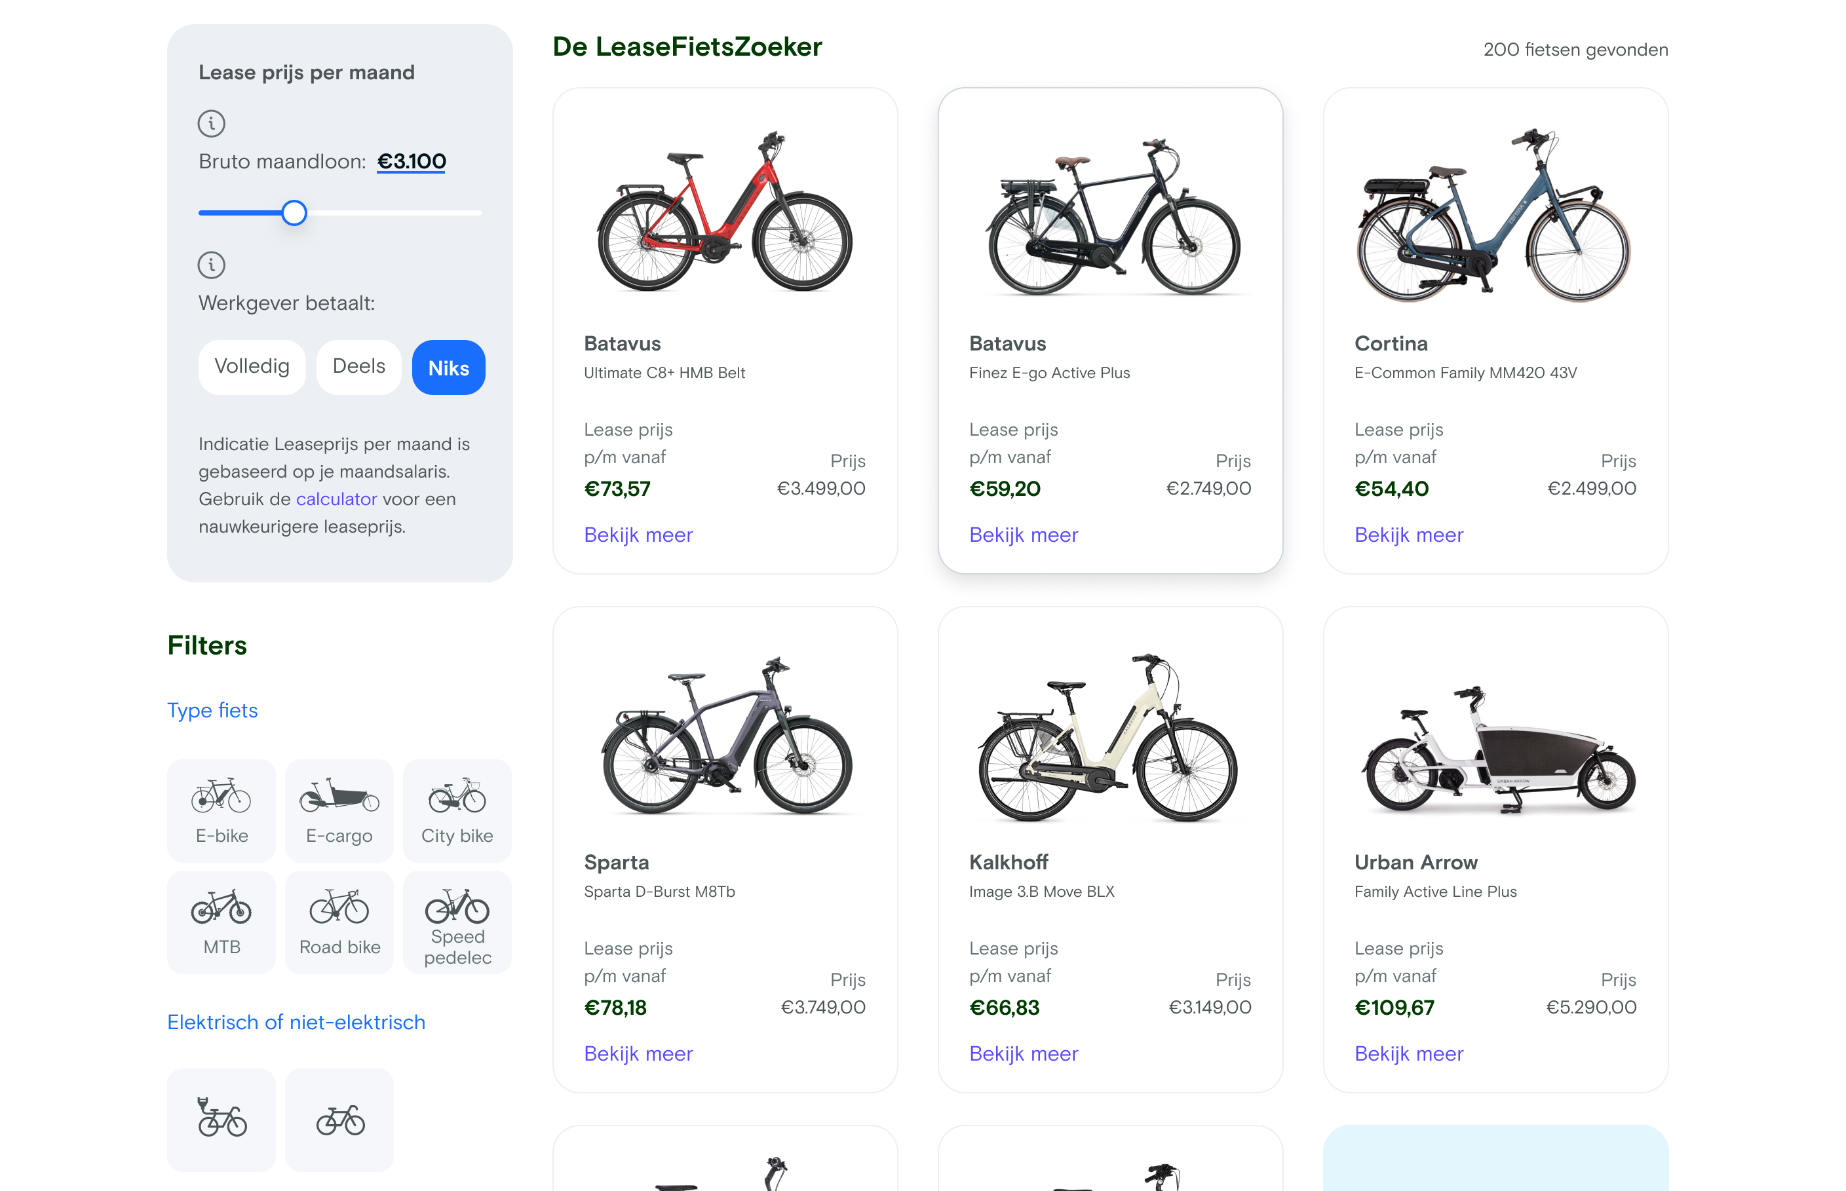Select the non-electric bike icon filter
The image size is (1846, 1191).
pyautogui.click(x=339, y=1118)
